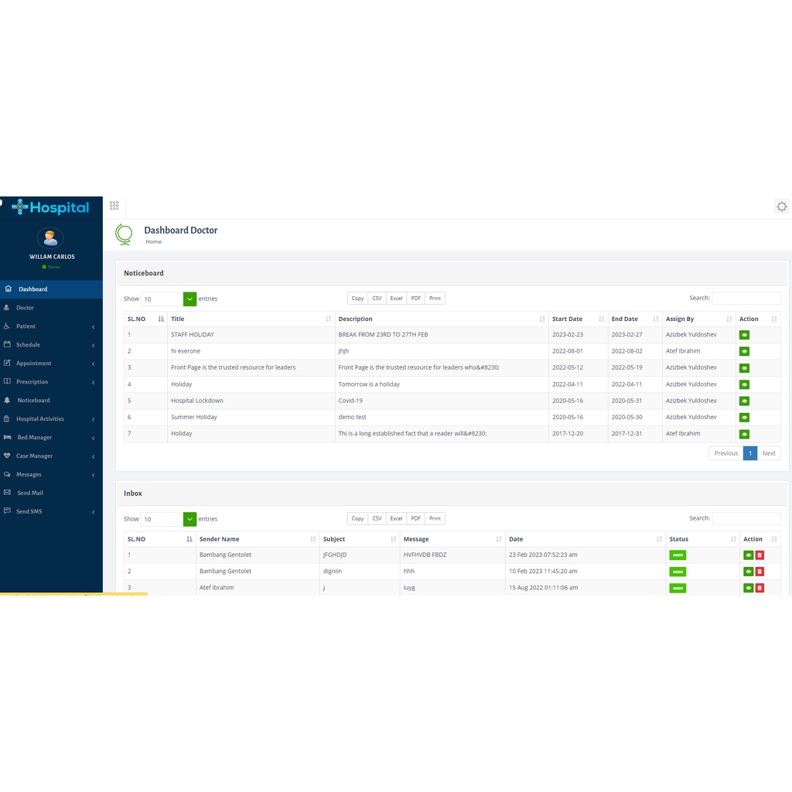
Task: Click the Willam Carlos profile avatar
Action: [x=51, y=238]
